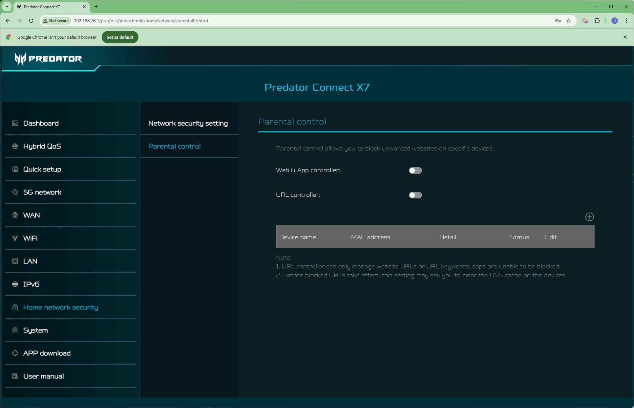Viewport: 634px width, 408px height.
Task: Open Chrome three-dot menu
Action: point(626,21)
